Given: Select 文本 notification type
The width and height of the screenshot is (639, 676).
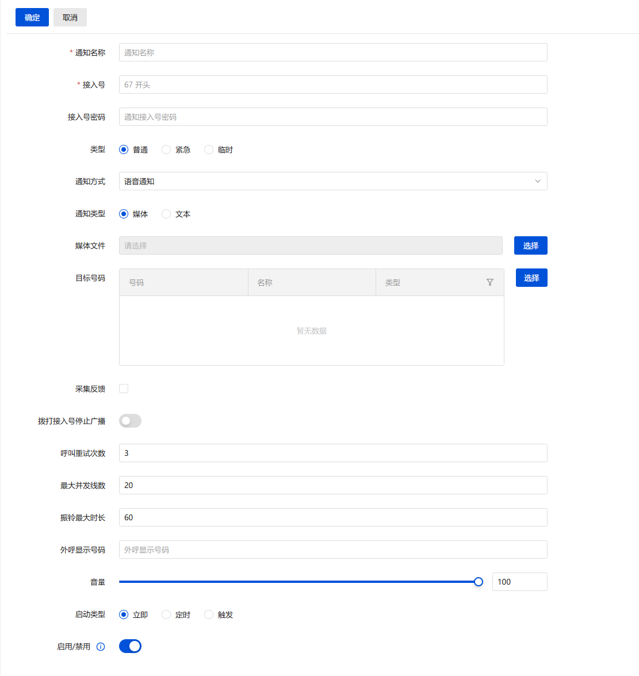Looking at the screenshot, I should (166, 214).
